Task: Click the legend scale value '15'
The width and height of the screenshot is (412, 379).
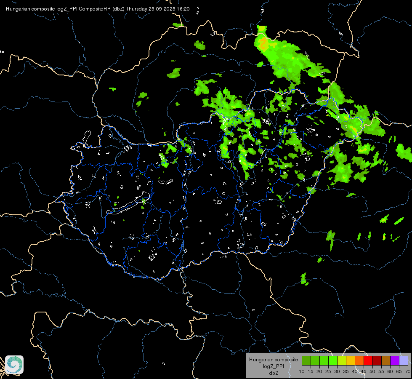Action: (311, 372)
